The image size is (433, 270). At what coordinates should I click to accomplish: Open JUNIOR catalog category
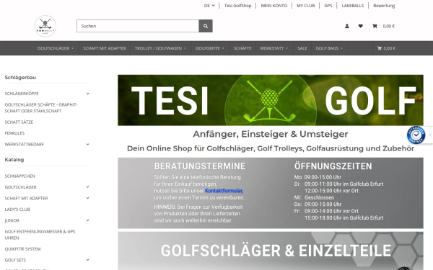12,220
